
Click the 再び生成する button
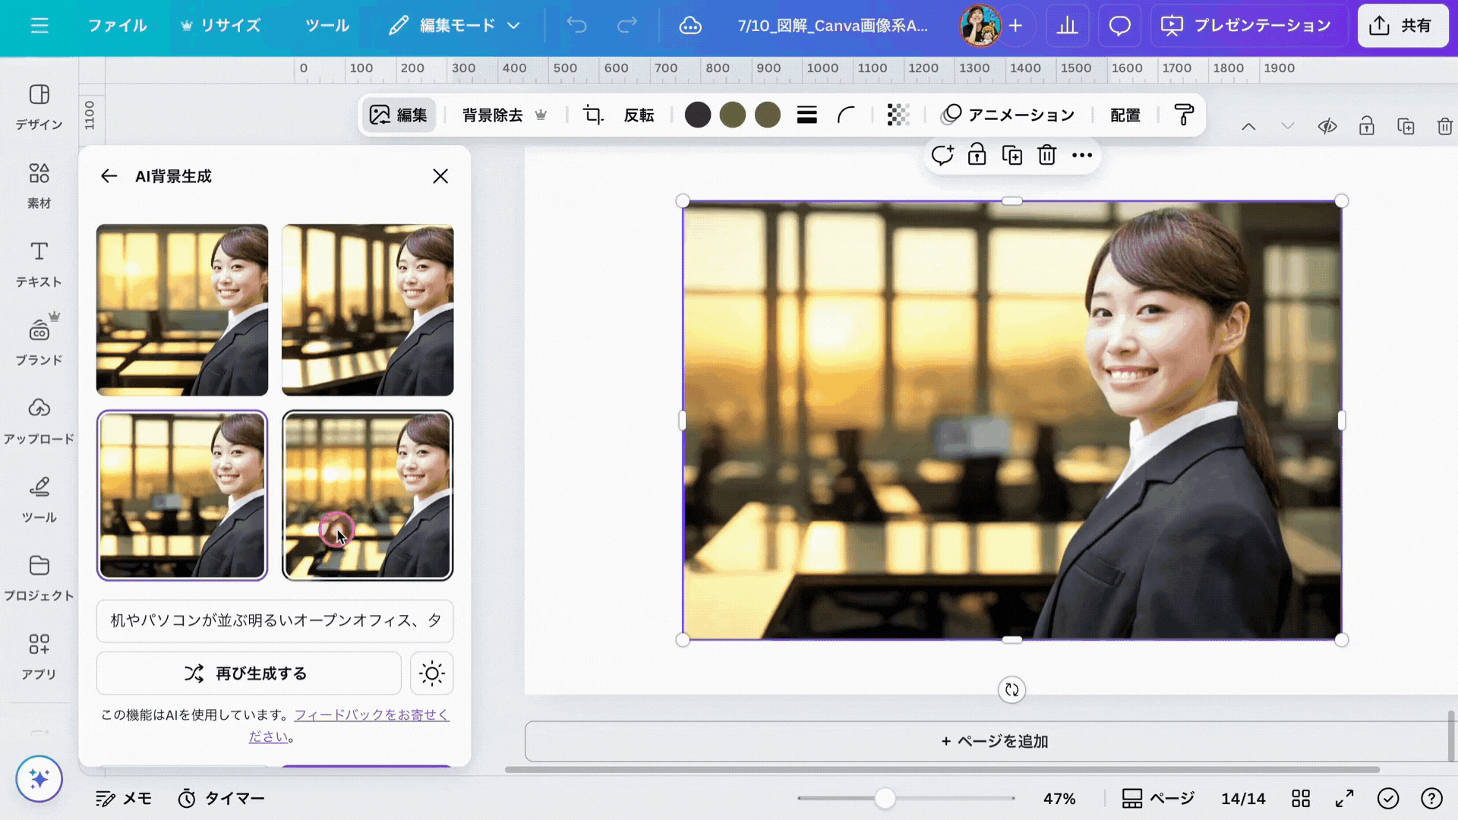click(248, 673)
